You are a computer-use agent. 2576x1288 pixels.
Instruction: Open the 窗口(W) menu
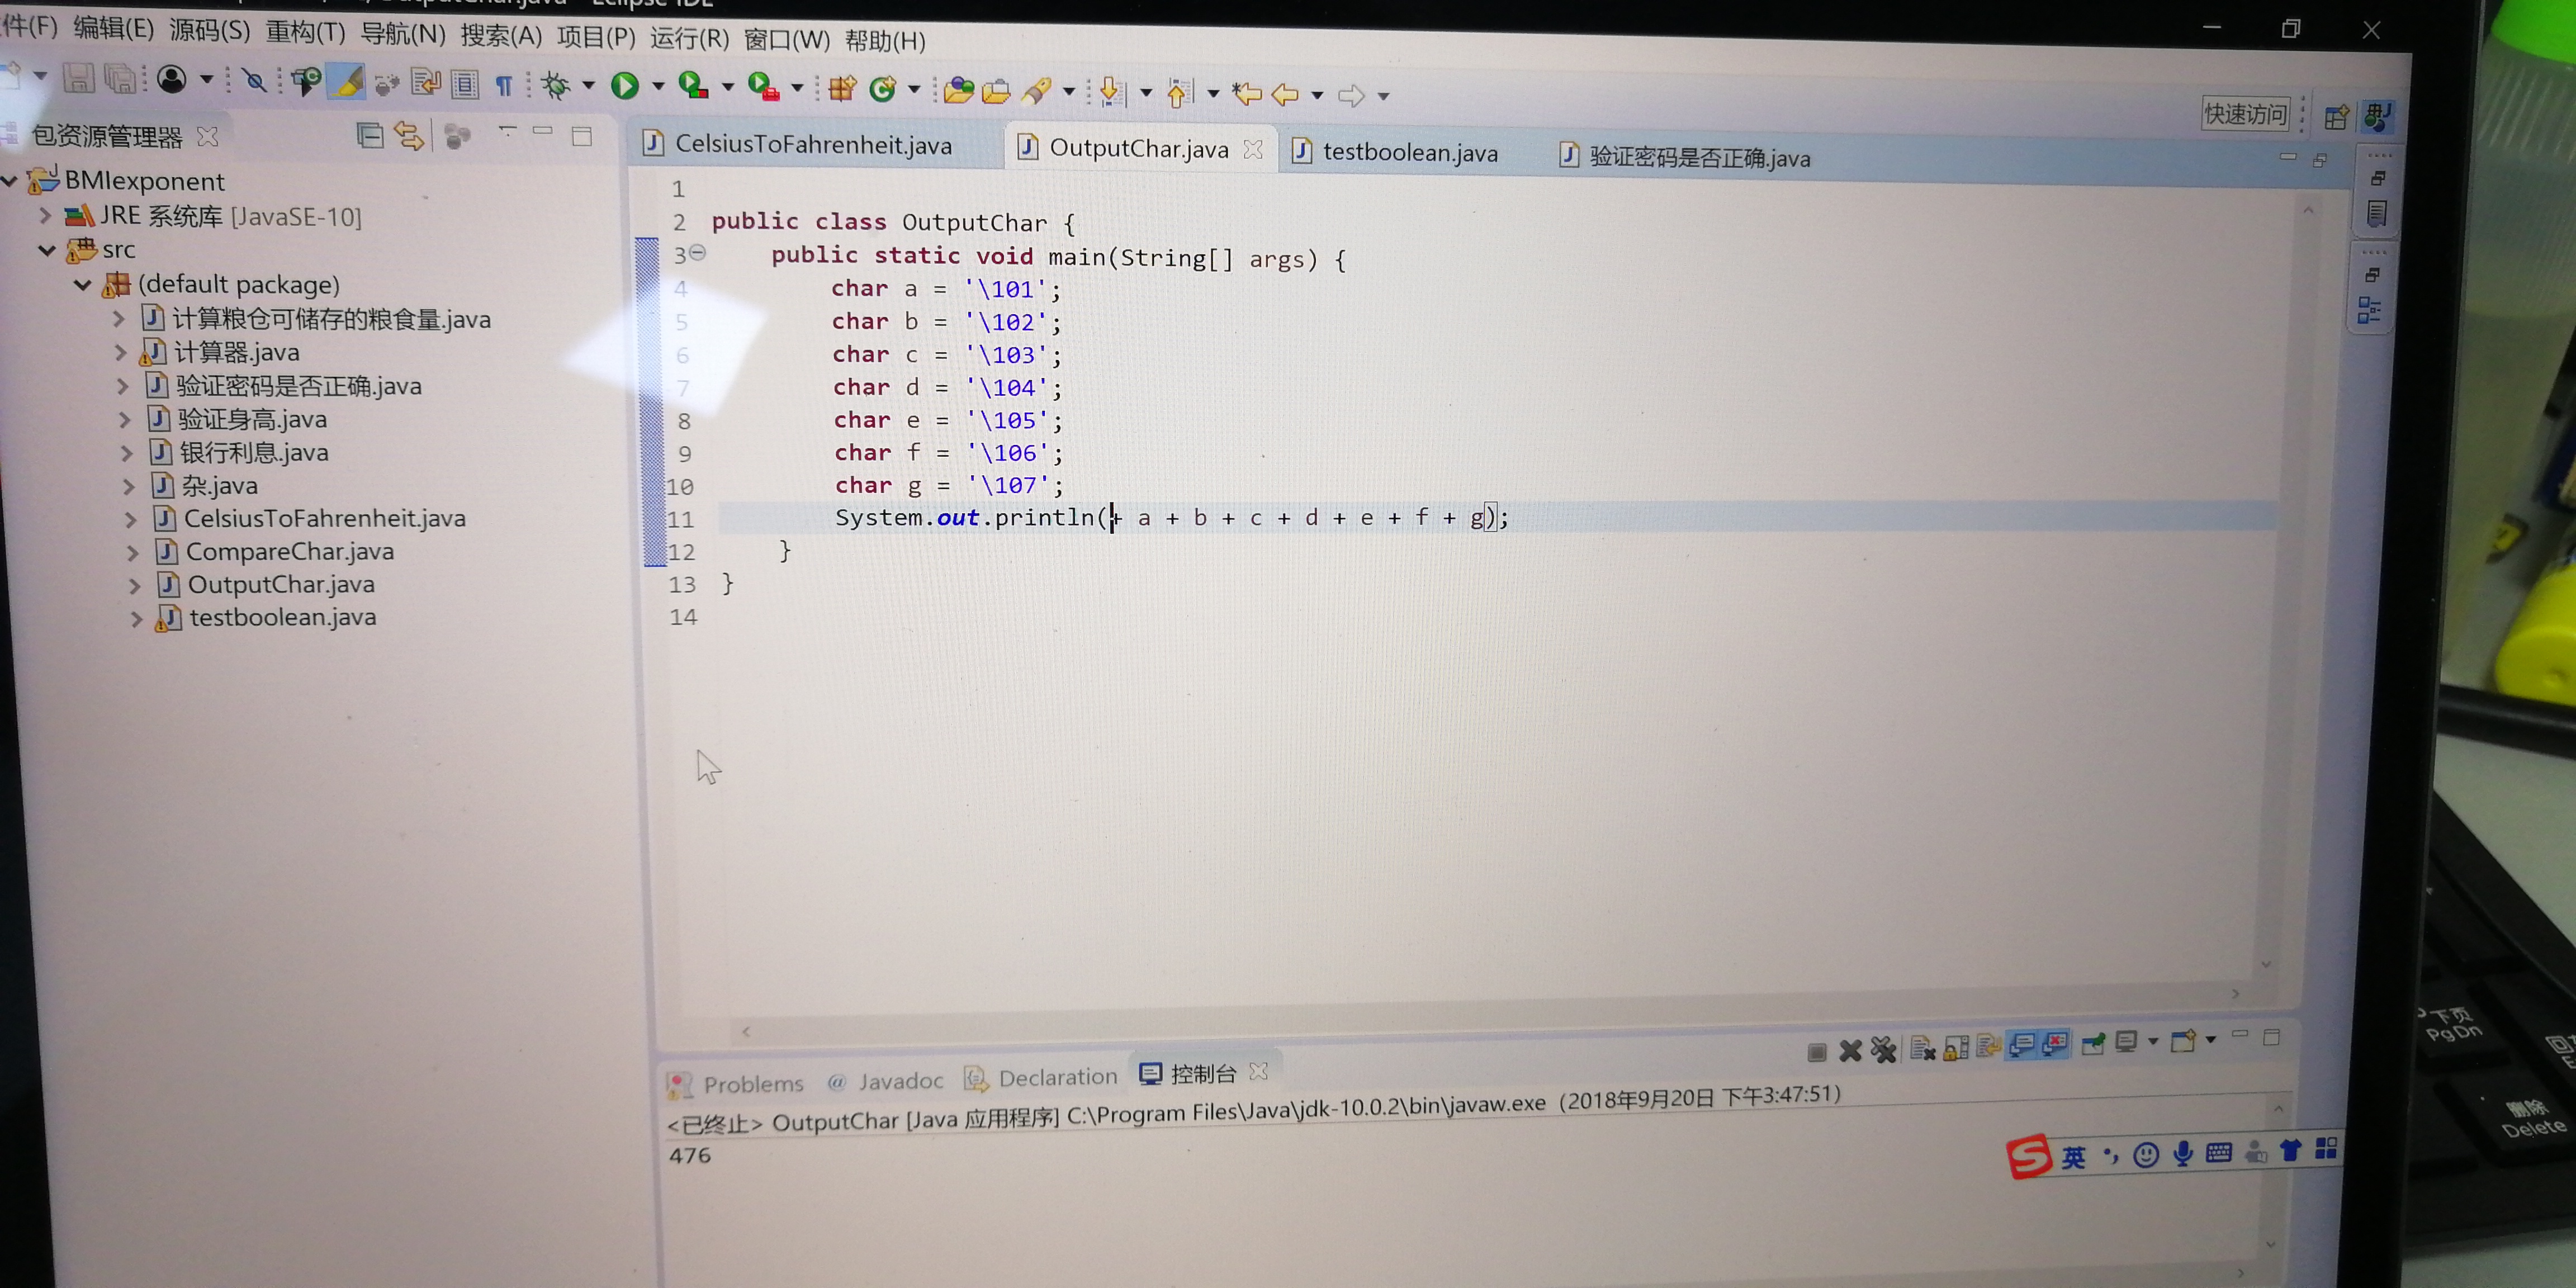point(787,40)
